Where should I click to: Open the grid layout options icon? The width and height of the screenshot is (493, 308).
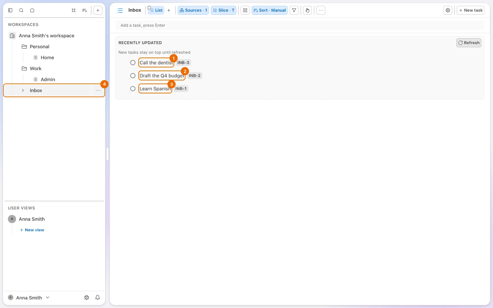[x=245, y=10]
